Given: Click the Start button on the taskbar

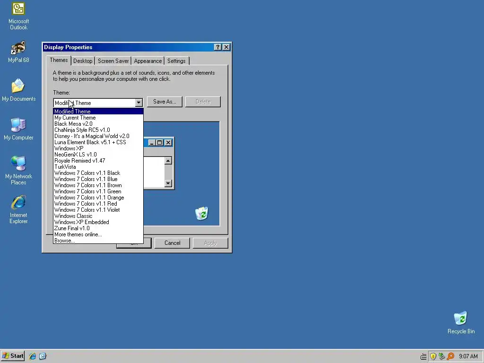Looking at the screenshot, I should click(13, 356).
